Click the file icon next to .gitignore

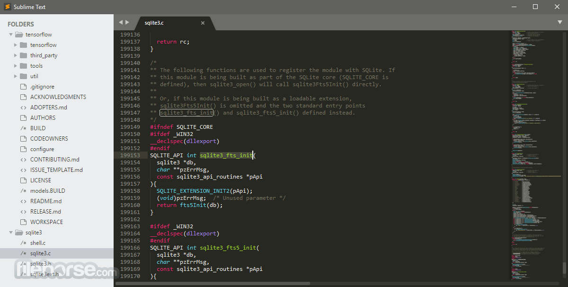[x=23, y=87]
